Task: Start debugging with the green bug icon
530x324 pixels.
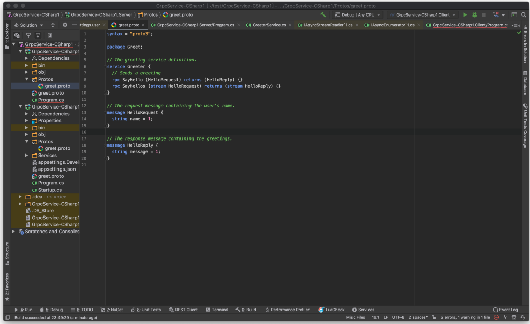Action: pos(475,15)
